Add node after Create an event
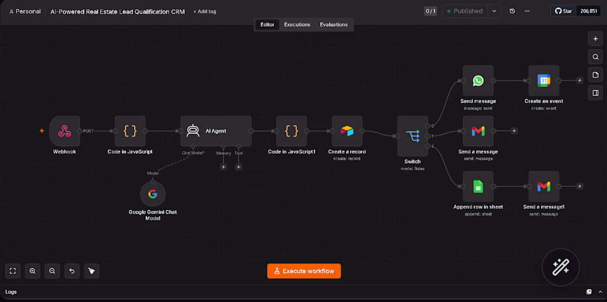 coord(579,80)
